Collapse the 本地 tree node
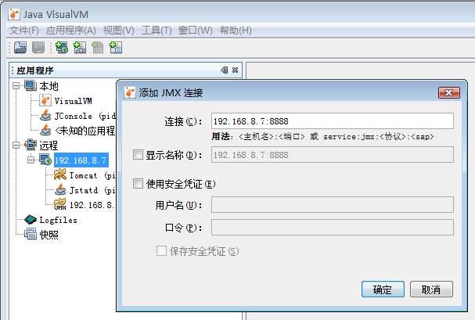This screenshot has width=475, height=320. click(x=16, y=86)
